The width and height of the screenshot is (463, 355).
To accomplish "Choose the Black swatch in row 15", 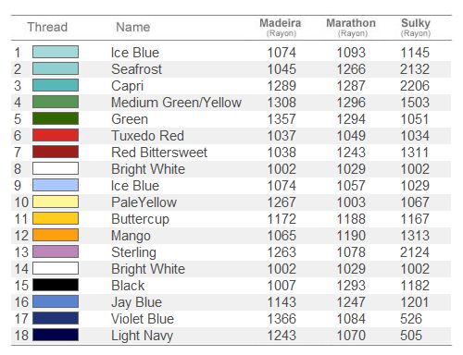I will point(56,285).
